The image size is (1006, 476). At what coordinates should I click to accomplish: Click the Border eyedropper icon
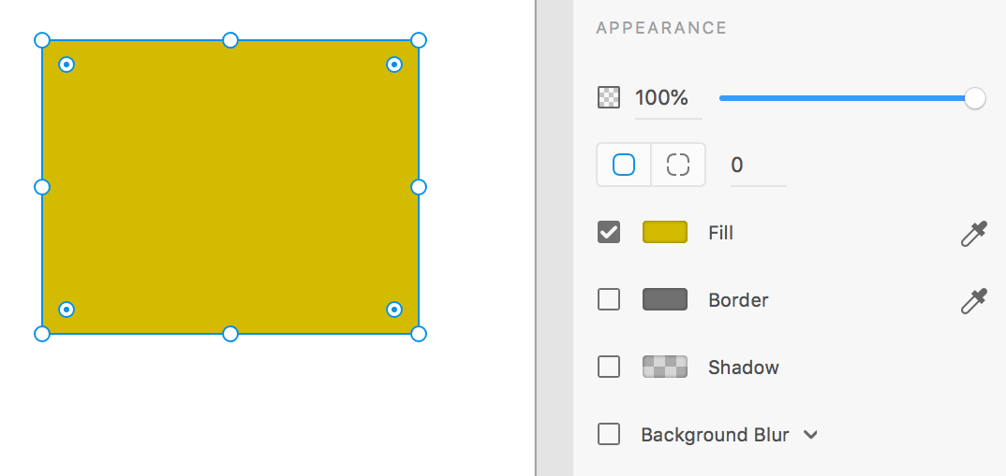pos(973,300)
